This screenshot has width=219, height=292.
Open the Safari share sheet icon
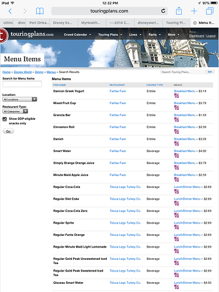179,11
